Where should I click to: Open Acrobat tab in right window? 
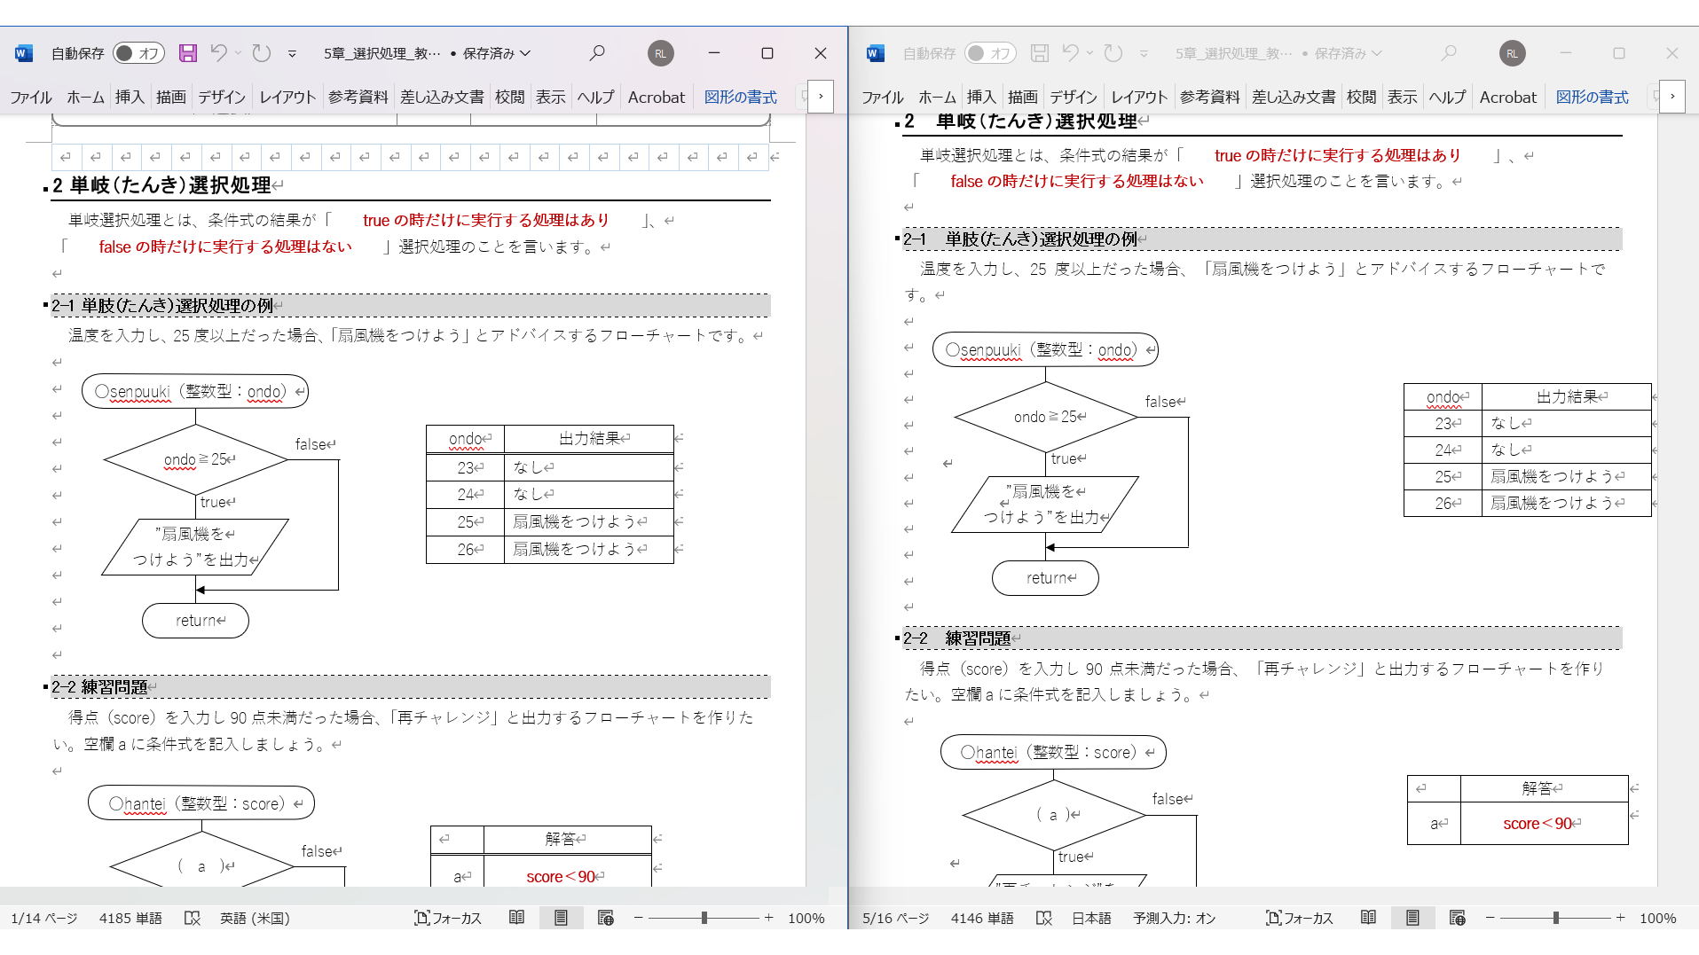(x=1508, y=97)
